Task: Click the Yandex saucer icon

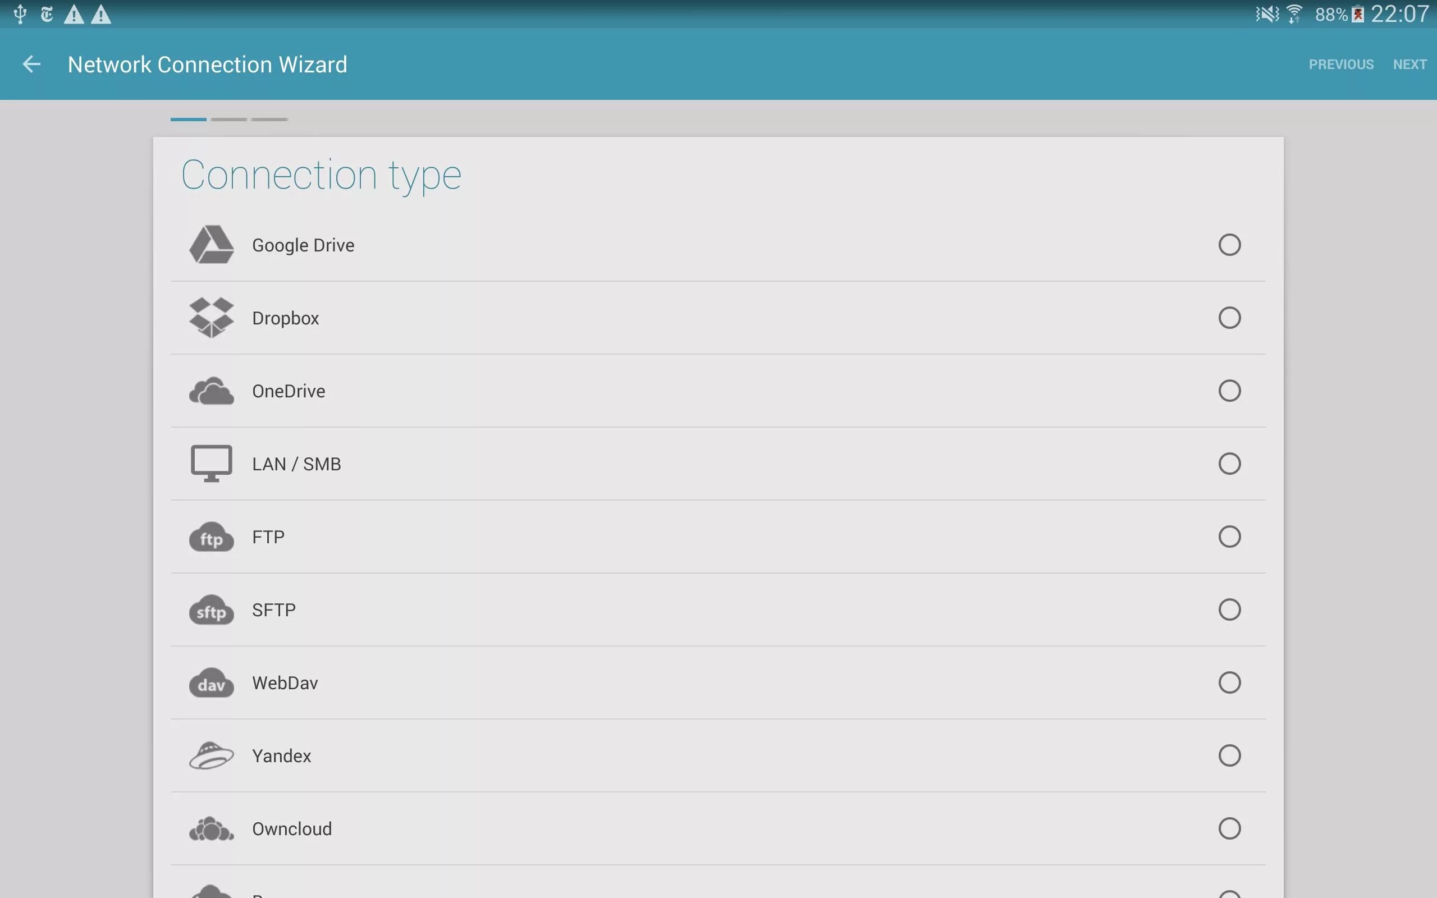Action: point(212,755)
